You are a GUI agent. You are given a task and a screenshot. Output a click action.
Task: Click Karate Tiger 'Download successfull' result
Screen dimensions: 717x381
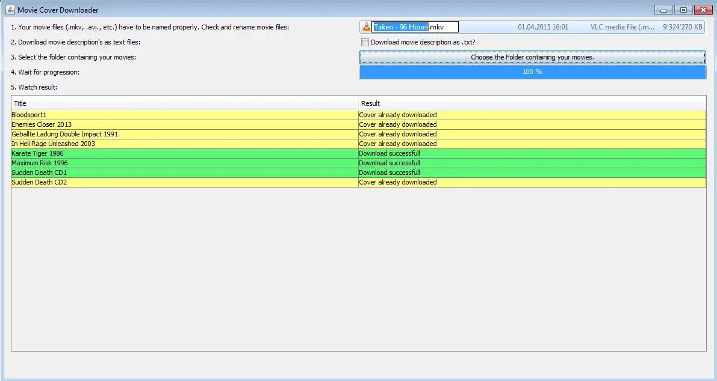pos(532,153)
